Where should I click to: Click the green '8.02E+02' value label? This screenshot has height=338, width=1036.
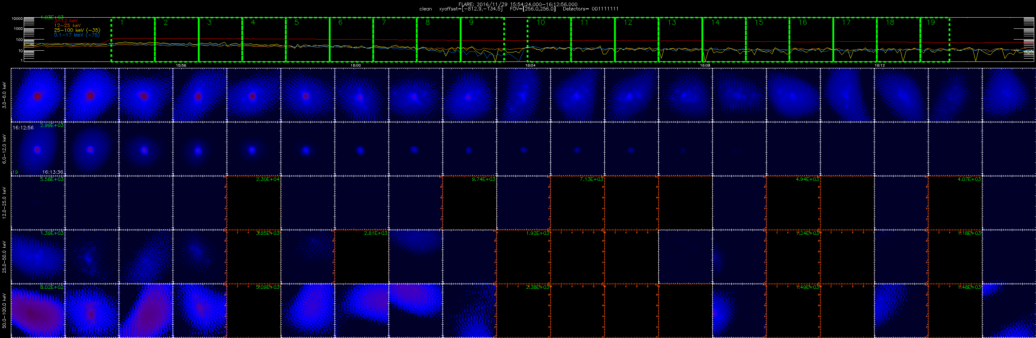tap(52, 287)
